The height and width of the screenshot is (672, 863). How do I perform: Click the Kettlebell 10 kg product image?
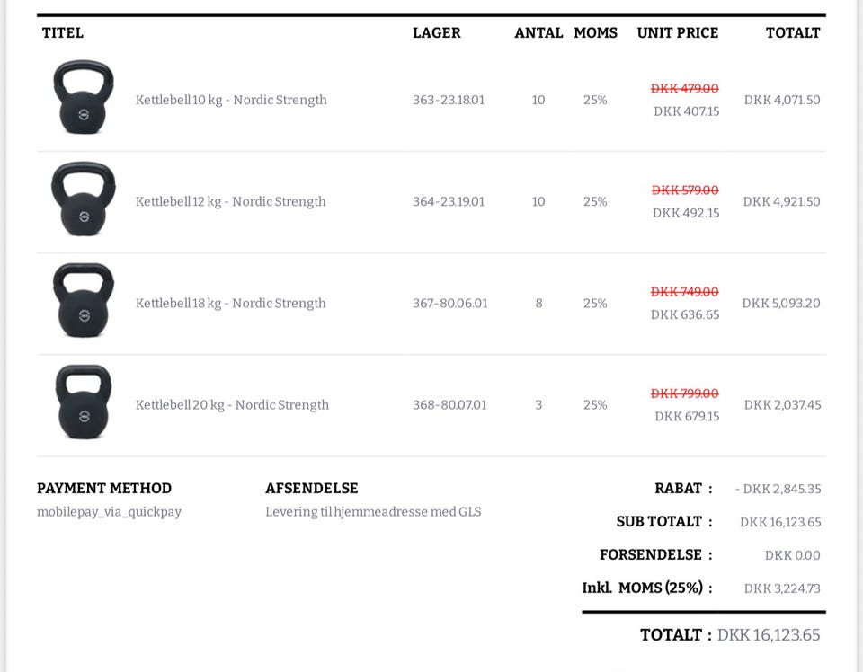tap(84, 97)
